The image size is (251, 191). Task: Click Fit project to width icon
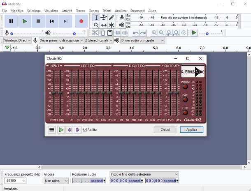[176, 33]
